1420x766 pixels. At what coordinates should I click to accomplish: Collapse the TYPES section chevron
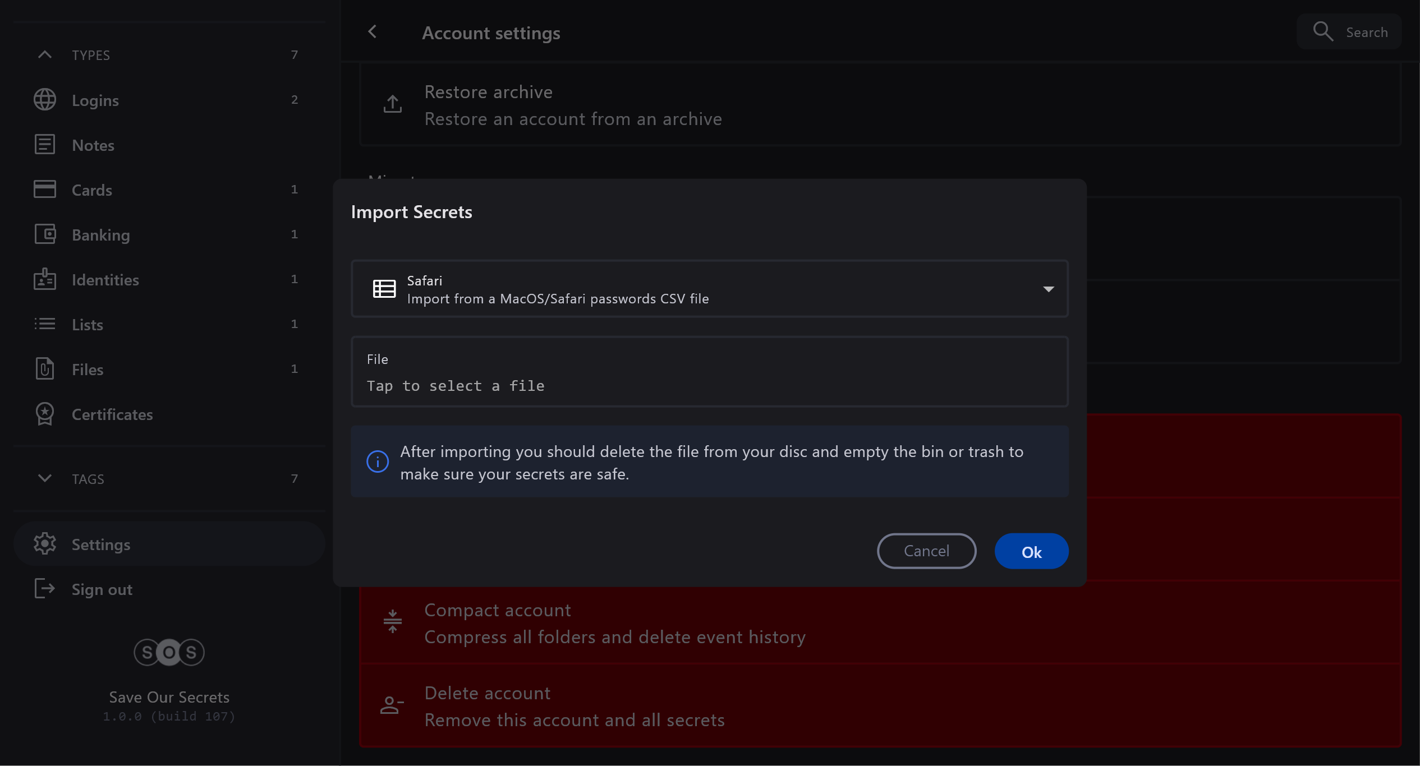coord(45,55)
